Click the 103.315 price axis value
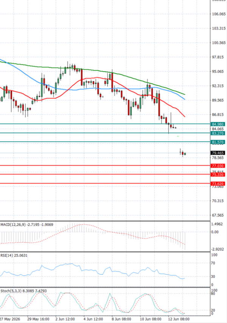227x323 pixels. point(219,28)
